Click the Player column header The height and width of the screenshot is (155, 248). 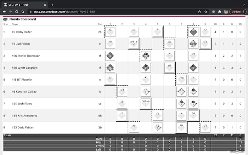pos(15,24)
